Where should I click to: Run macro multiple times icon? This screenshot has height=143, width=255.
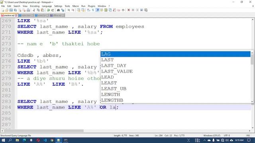point(142,10)
